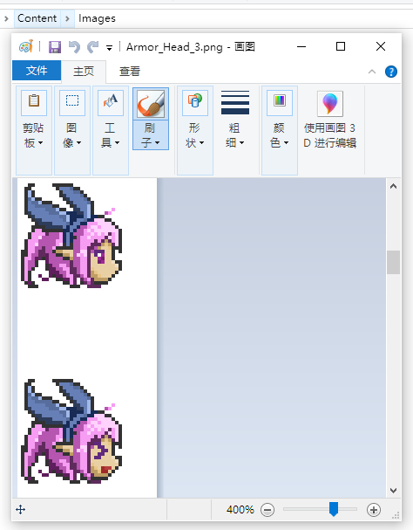
Task: Maximize the Paint window
Action: coord(341,46)
